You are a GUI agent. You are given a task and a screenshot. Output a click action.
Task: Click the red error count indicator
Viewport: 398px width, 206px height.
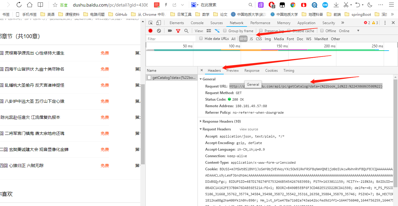click(367, 23)
